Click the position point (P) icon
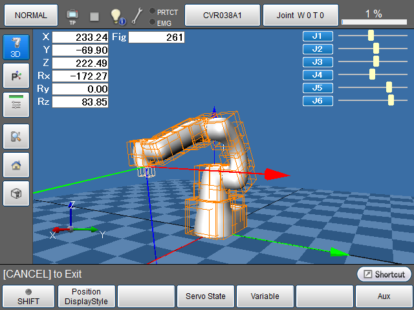The image size is (414, 310). pos(16,76)
